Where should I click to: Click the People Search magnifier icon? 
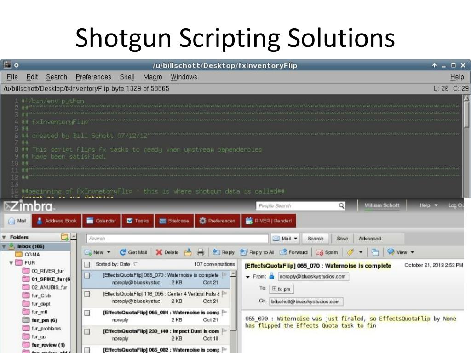pyautogui.click(x=342, y=205)
